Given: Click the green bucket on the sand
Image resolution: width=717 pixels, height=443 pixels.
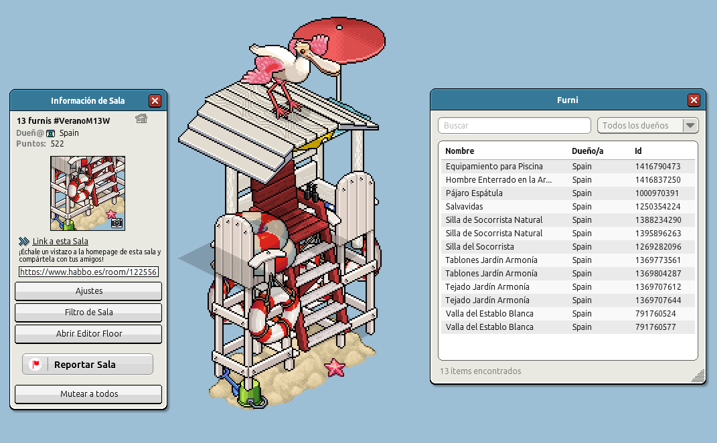Looking at the screenshot, I should coord(251,393).
